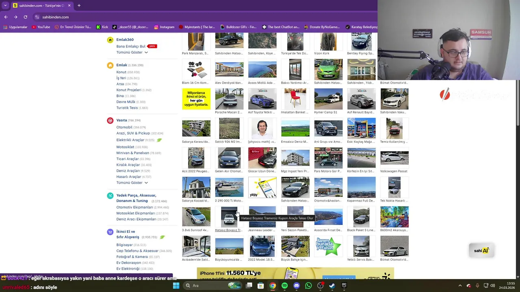The height and width of the screenshot is (292, 520).
Task: Open the Devre Mülk link
Action: (x=126, y=102)
